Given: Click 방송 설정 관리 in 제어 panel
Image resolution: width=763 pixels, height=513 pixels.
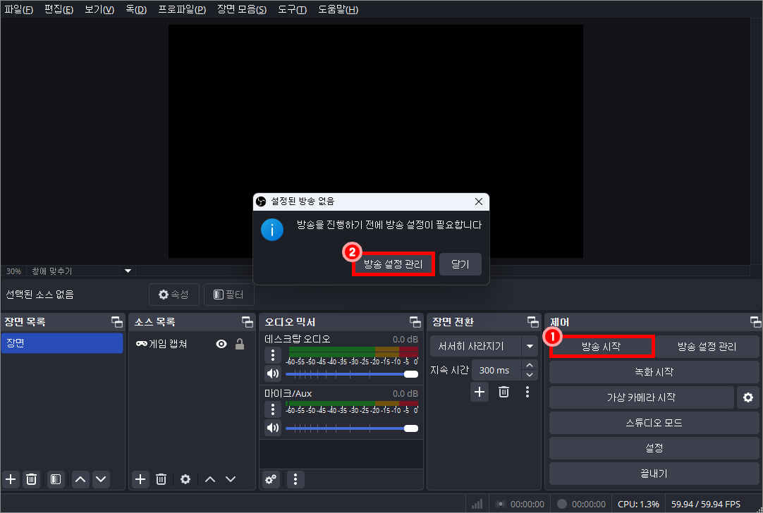Looking at the screenshot, I should pos(707,346).
